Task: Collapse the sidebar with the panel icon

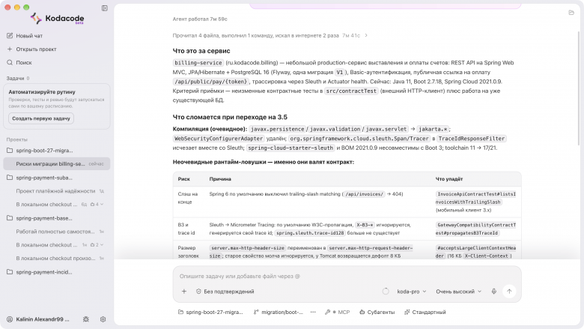Action: pyautogui.click(x=105, y=8)
